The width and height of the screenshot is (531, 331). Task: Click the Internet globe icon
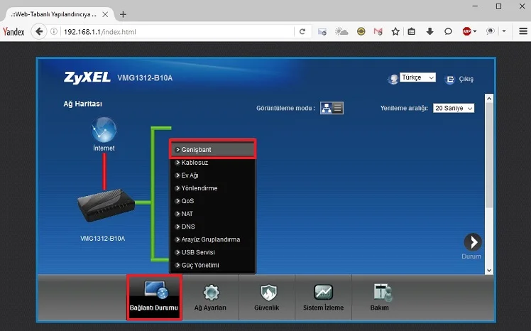point(104,131)
